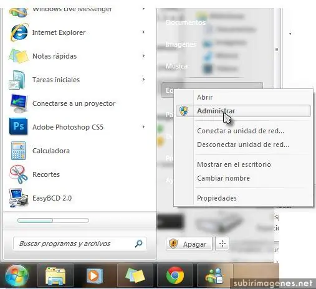Screen dimensions: 316x289
Task: Choose Mostrar en el escritorio
Action: [x=243, y=164]
